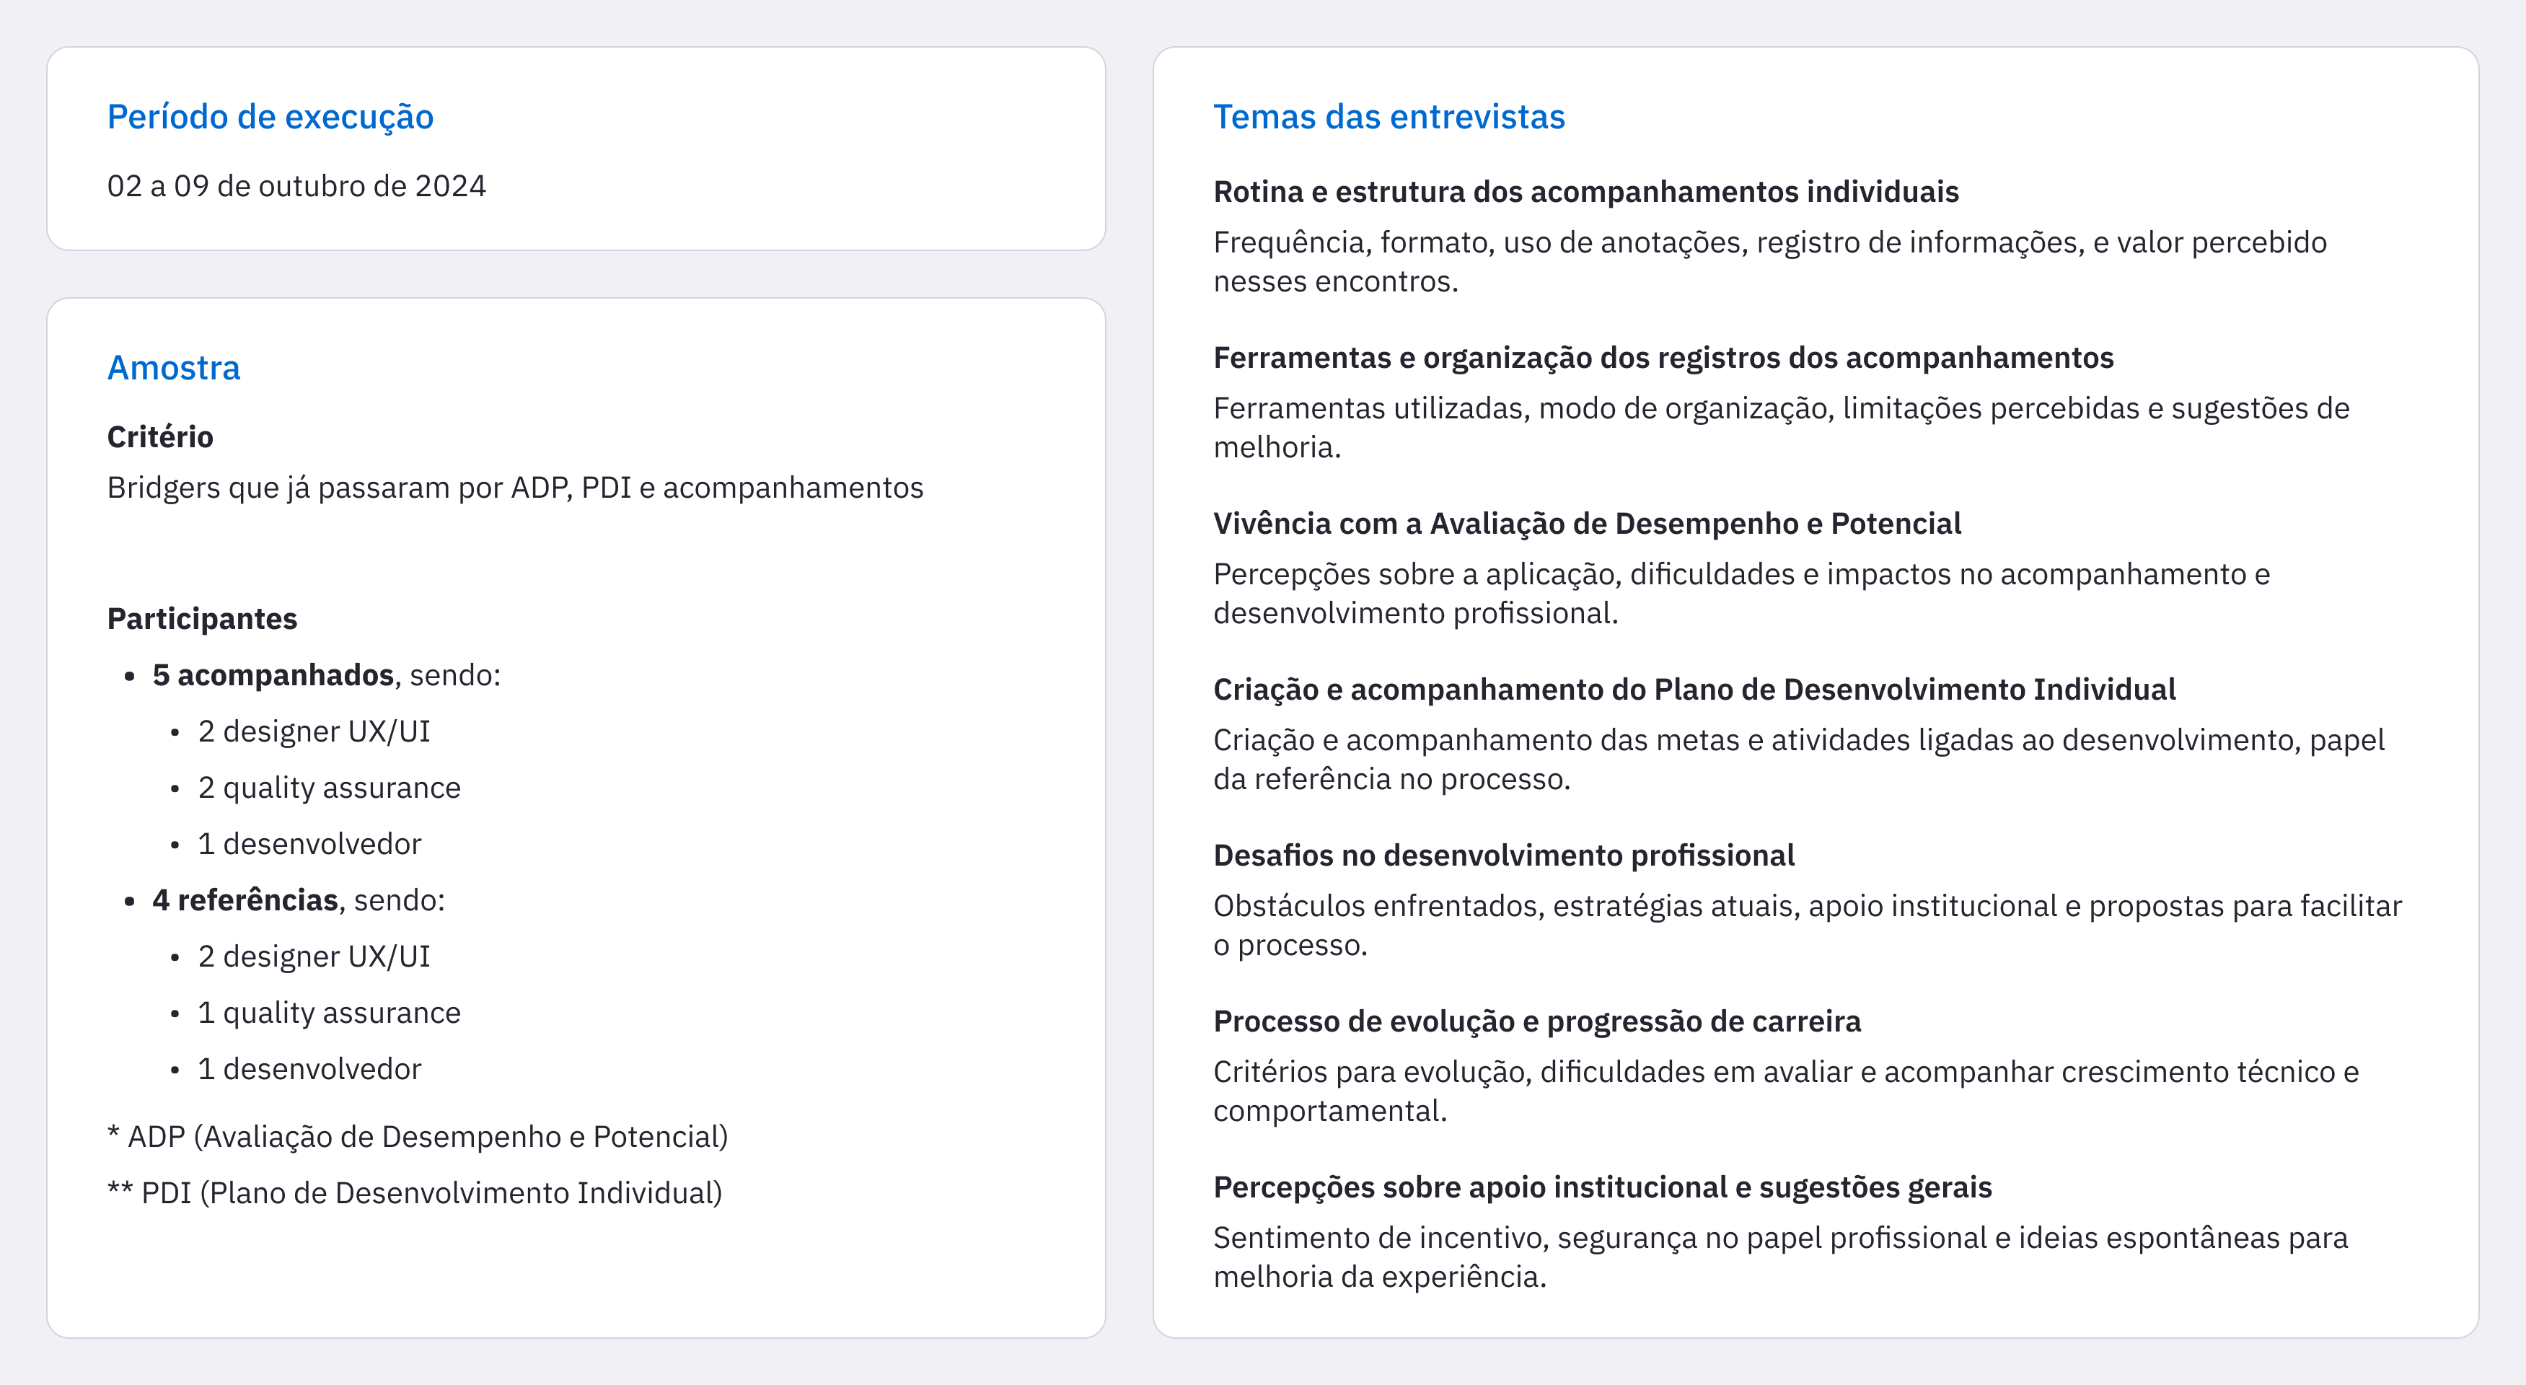This screenshot has width=2526, height=1385.
Task: Click the '1 quality assurance' list item
Action: click(328, 1012)
